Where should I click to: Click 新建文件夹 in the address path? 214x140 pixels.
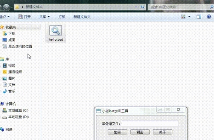34,7
